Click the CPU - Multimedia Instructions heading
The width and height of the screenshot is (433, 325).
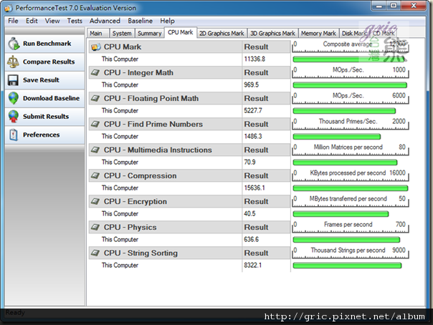pos(158,150)
